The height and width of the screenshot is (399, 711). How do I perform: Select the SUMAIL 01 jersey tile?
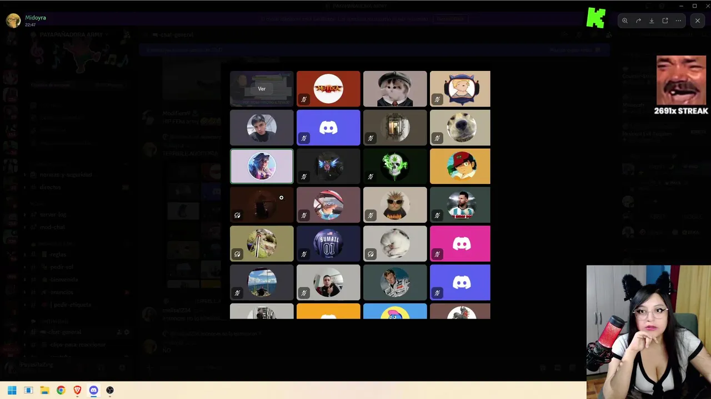pyautogui.click(x=328, y=244)
